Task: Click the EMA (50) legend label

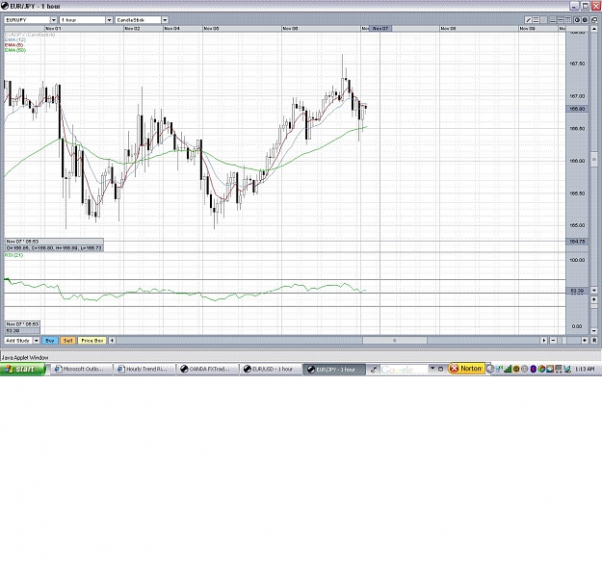Action: pyautogui.click(x=15, y=50)
